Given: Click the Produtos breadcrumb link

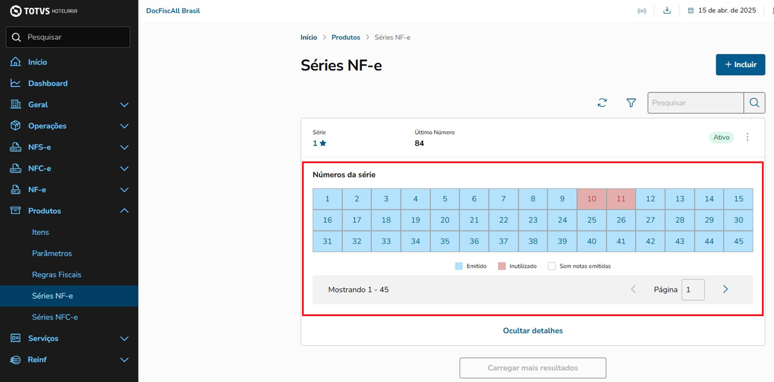Looking at the screenshot, I should [x=346, y=37].
